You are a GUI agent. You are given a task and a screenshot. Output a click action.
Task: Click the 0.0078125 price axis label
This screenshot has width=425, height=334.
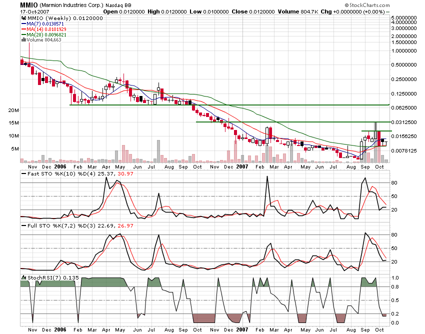click(x=404, y=150)
